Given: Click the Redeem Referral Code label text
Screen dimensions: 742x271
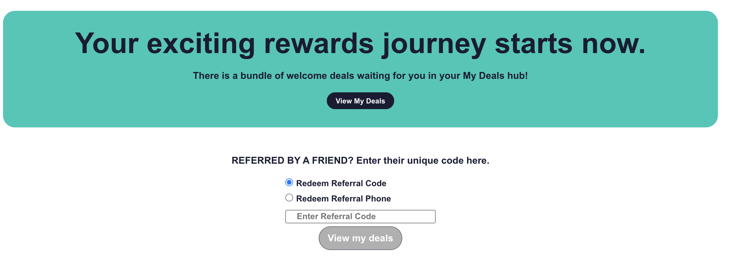Looking at the screenshot, I should (341, 183).
